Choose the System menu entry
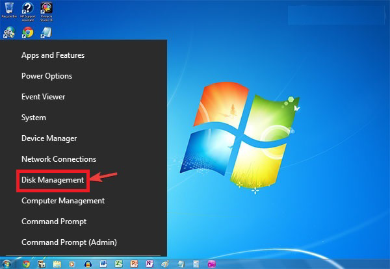The width and height of the screenshot is (390, 269). pos(34,118)
